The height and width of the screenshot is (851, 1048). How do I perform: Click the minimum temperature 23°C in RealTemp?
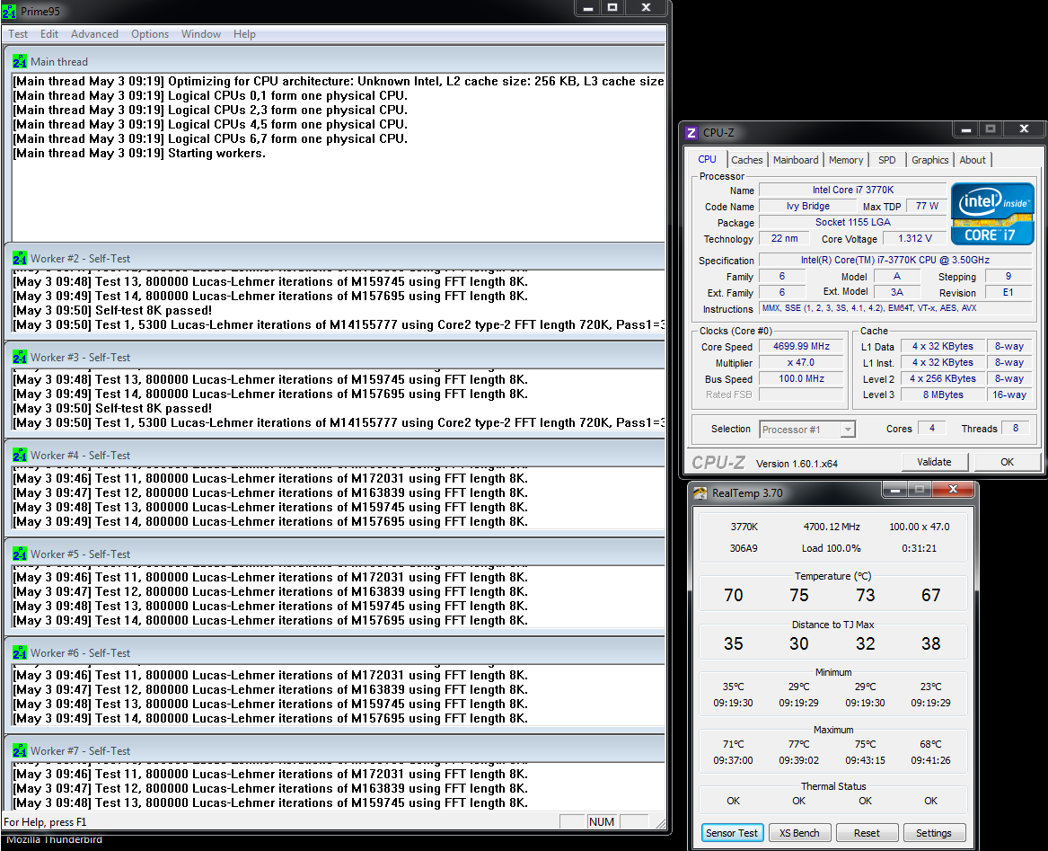point(930,687)
